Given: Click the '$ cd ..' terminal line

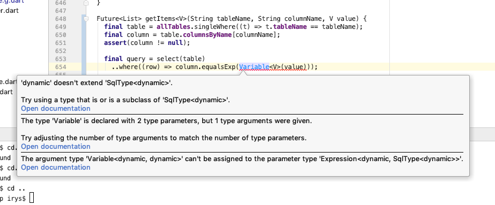Looking at the screenshot, I should (13, 188).
